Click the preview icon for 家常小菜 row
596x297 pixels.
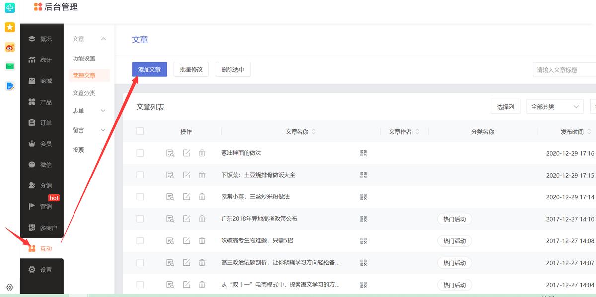point(170,196)
